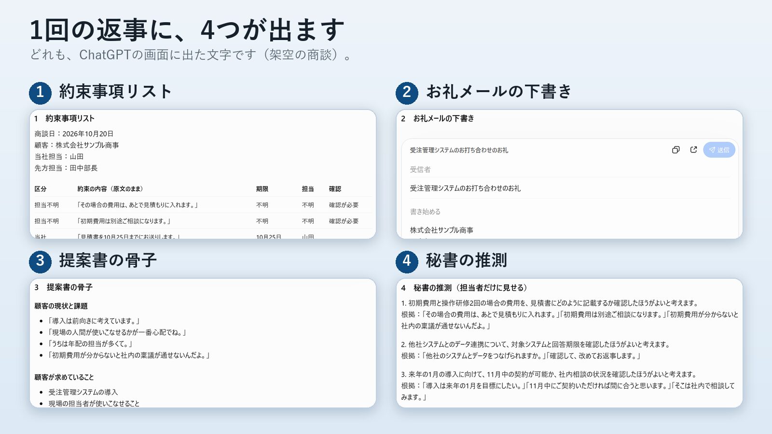
Task: Open the email draft in external window
Action: pos(693,150)
